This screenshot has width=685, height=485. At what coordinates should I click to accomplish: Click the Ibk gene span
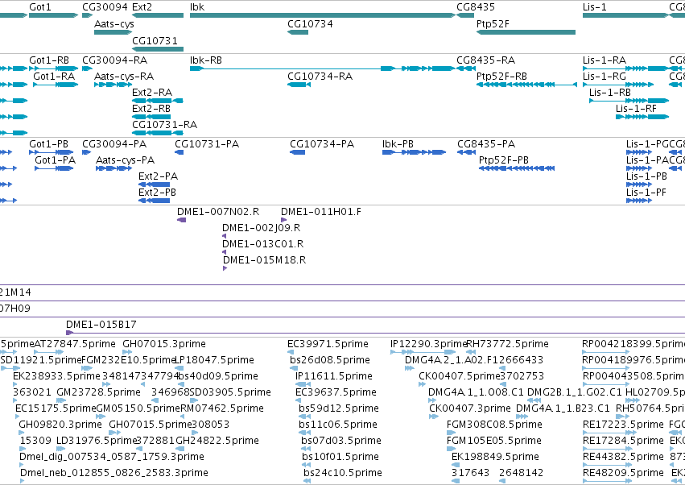323,15
